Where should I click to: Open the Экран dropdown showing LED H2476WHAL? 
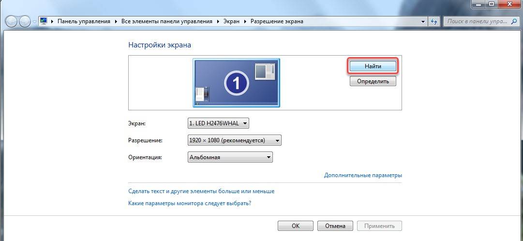(218, 123)
